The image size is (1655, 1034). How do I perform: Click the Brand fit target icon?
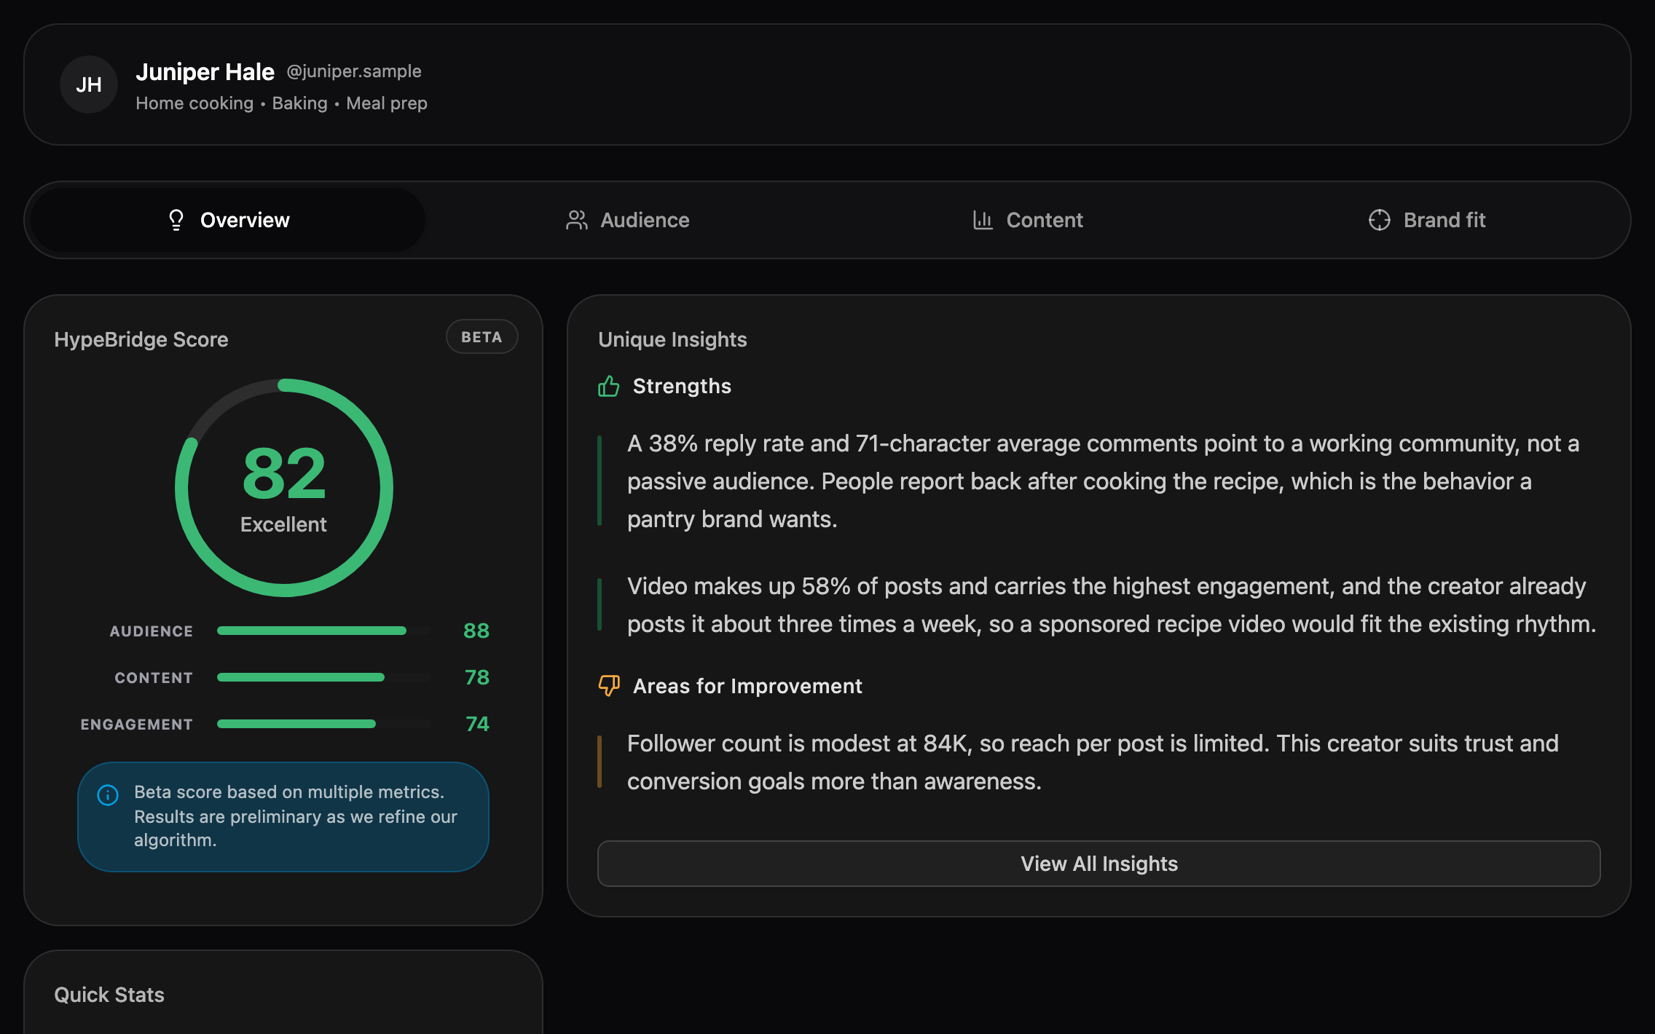coord(1380,220)
